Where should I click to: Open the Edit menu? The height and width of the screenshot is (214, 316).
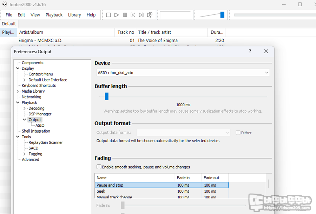point(21,15)
